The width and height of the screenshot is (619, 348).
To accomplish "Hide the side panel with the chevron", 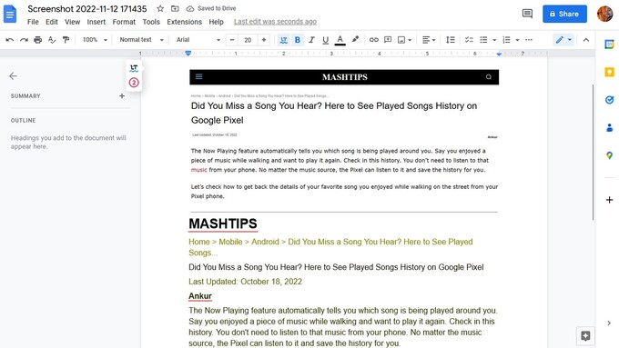I will pos(609,323).
